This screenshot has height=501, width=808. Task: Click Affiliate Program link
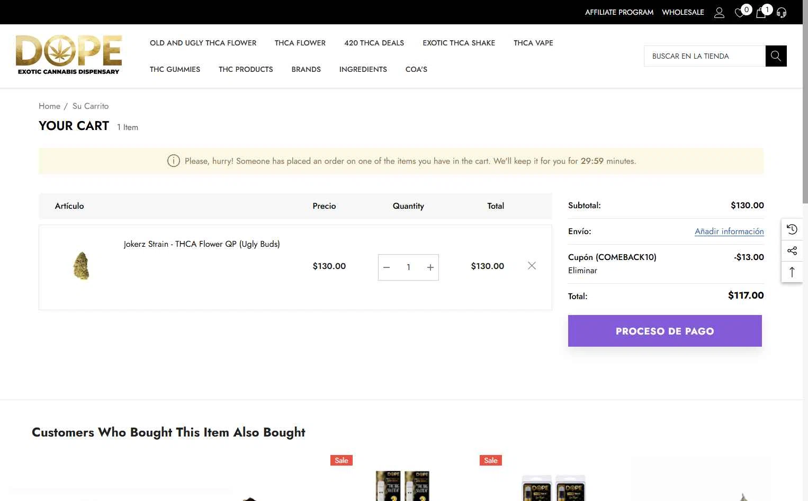619,12
